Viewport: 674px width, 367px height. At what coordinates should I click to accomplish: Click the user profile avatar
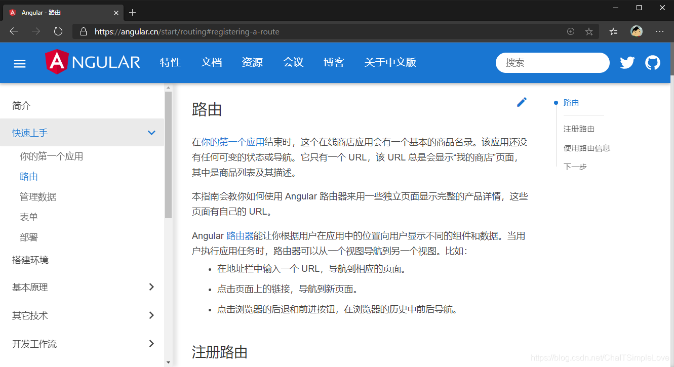(637, 31)
